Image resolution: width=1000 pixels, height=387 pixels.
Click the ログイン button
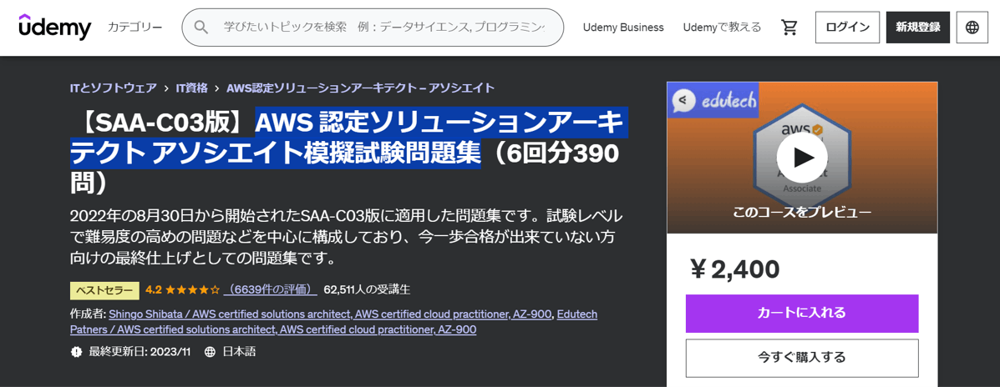point(847,28)
